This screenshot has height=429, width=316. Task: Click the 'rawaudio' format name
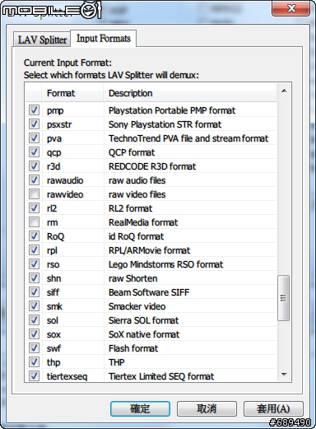coord(65,180)
